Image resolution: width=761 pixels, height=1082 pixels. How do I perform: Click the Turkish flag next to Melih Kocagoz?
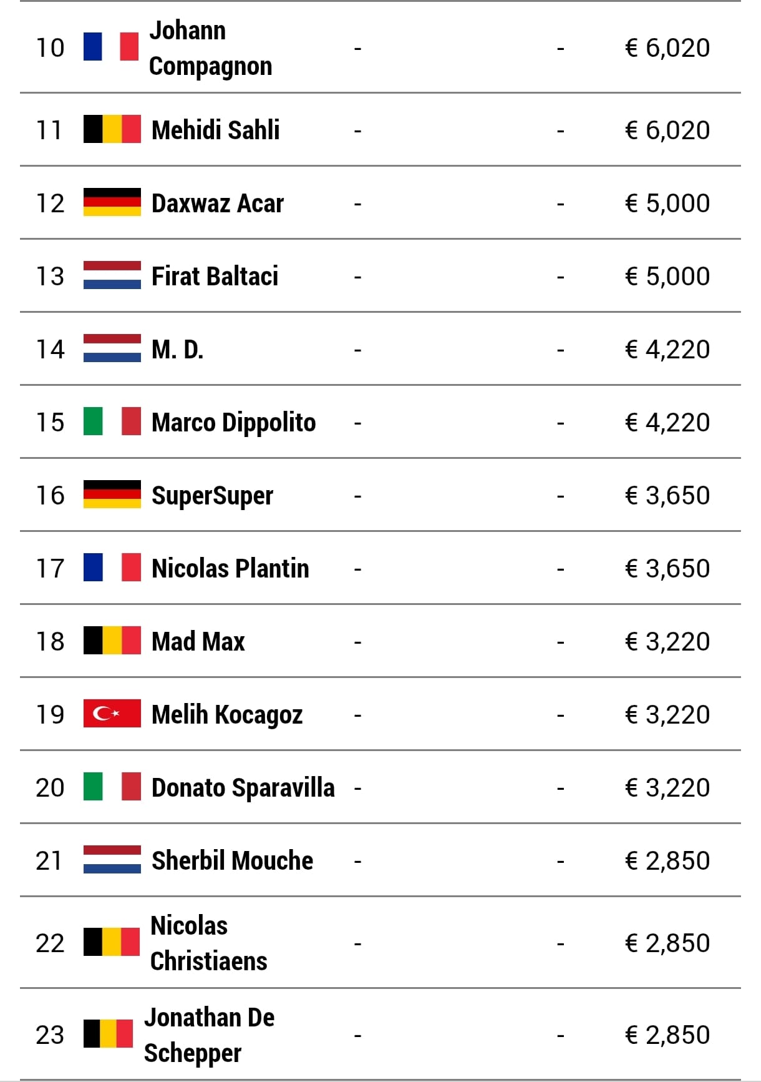click(112, 714)
